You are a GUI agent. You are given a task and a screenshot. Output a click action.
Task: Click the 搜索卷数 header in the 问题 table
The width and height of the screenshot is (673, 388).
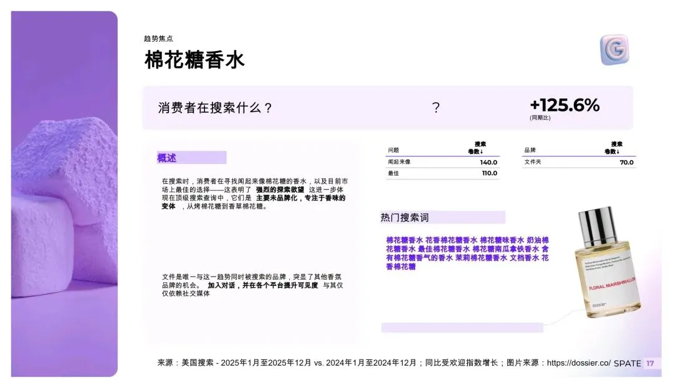click(x=477, y=148)
